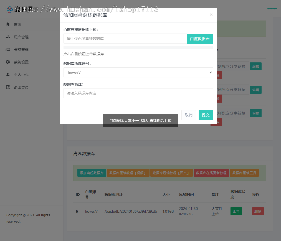Image resolution: width=281 pixels, height=241 pixels.
Task: Open 数据库压缩工具 button
Action: (x=244, y=173)
